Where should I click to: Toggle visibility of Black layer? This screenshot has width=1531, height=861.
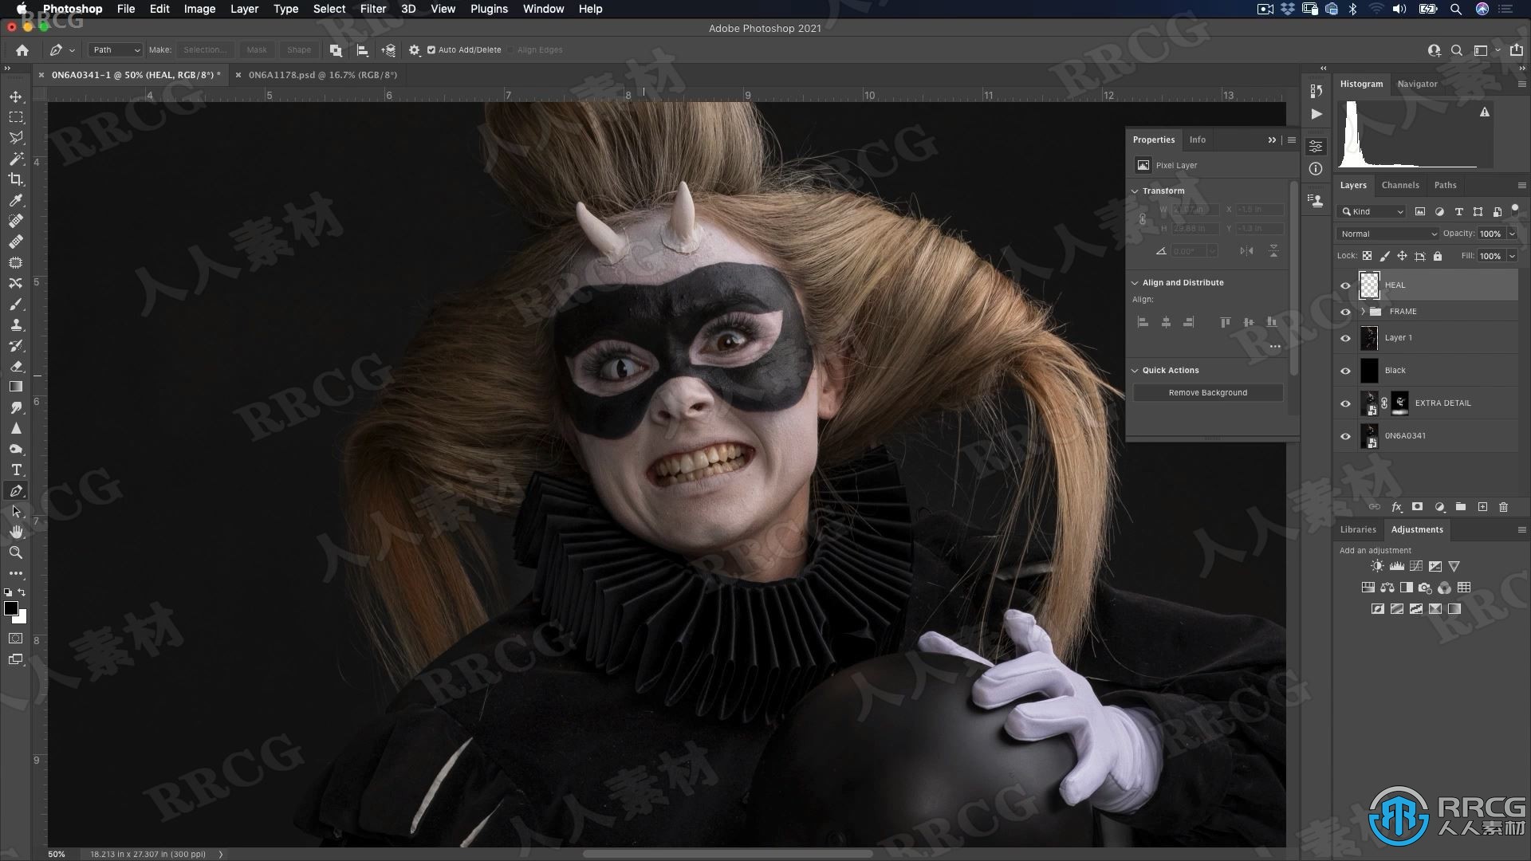click(x=1346, y=370)
